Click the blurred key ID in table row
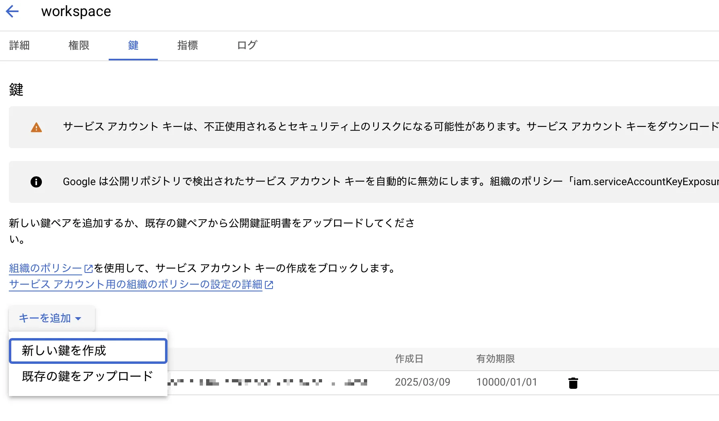This screenshot has height=421, width=719. [268, 382]
